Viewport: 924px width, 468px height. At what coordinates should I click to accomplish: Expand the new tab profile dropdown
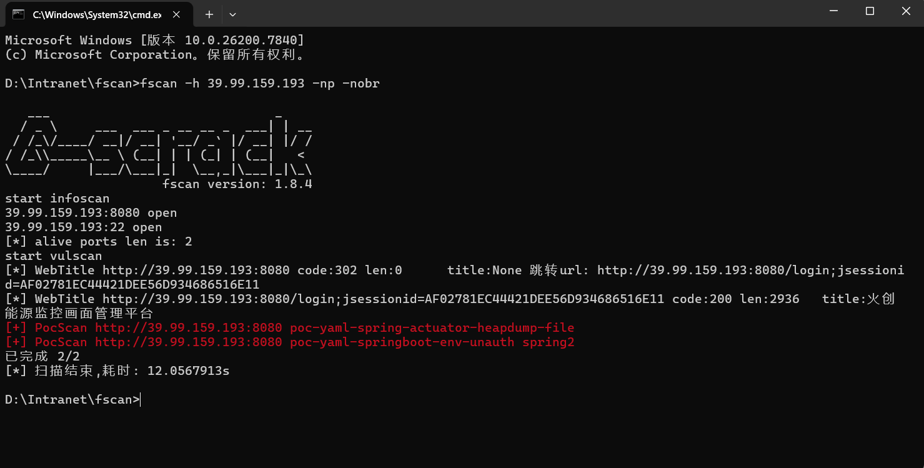(232, 14)
